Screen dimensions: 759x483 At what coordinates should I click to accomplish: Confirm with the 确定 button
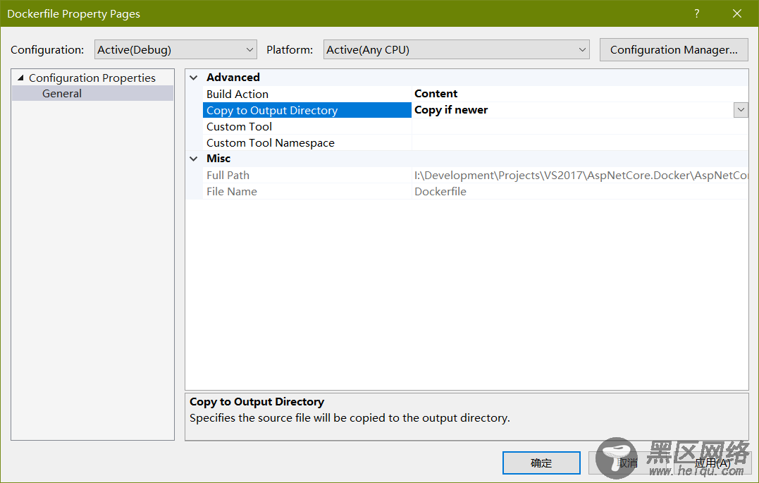[x=541, y=463]
